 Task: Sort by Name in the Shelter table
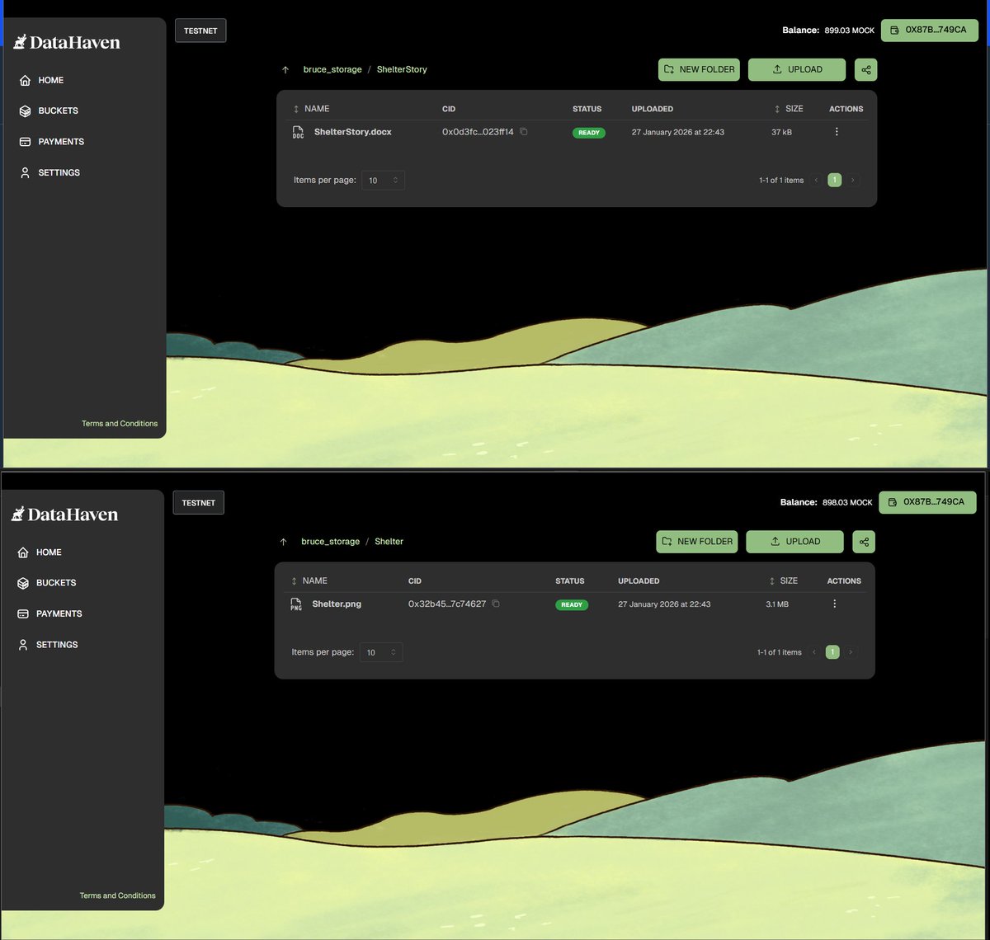pos(309,581)
